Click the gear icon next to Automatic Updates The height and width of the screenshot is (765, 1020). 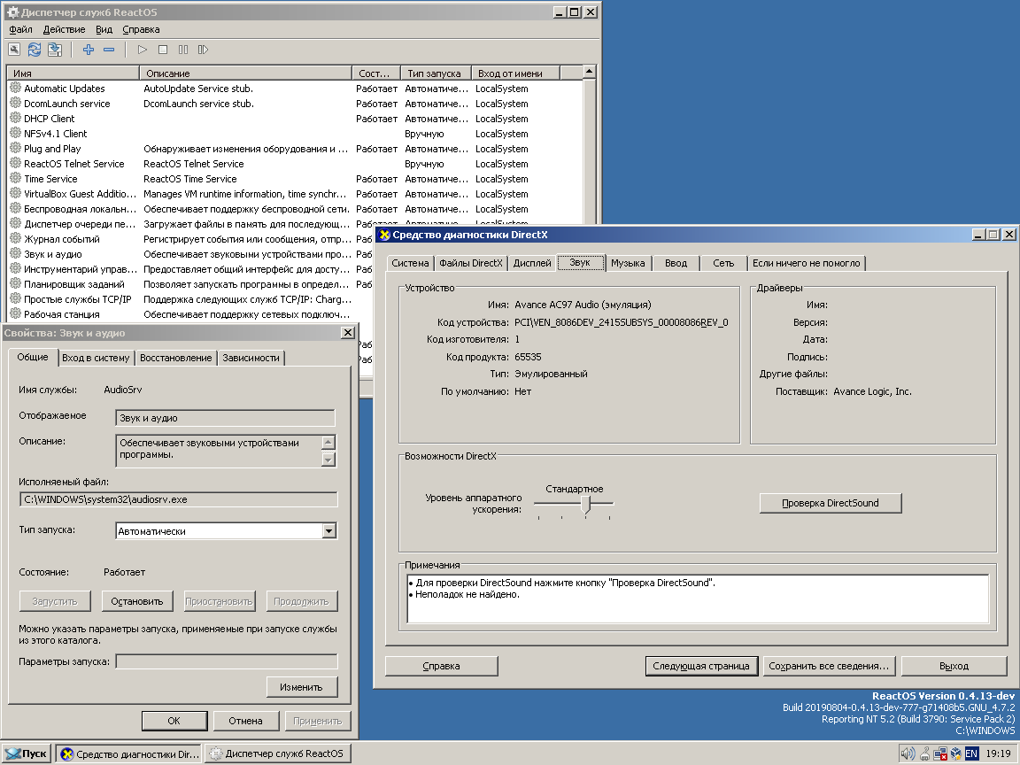point(16,88)
